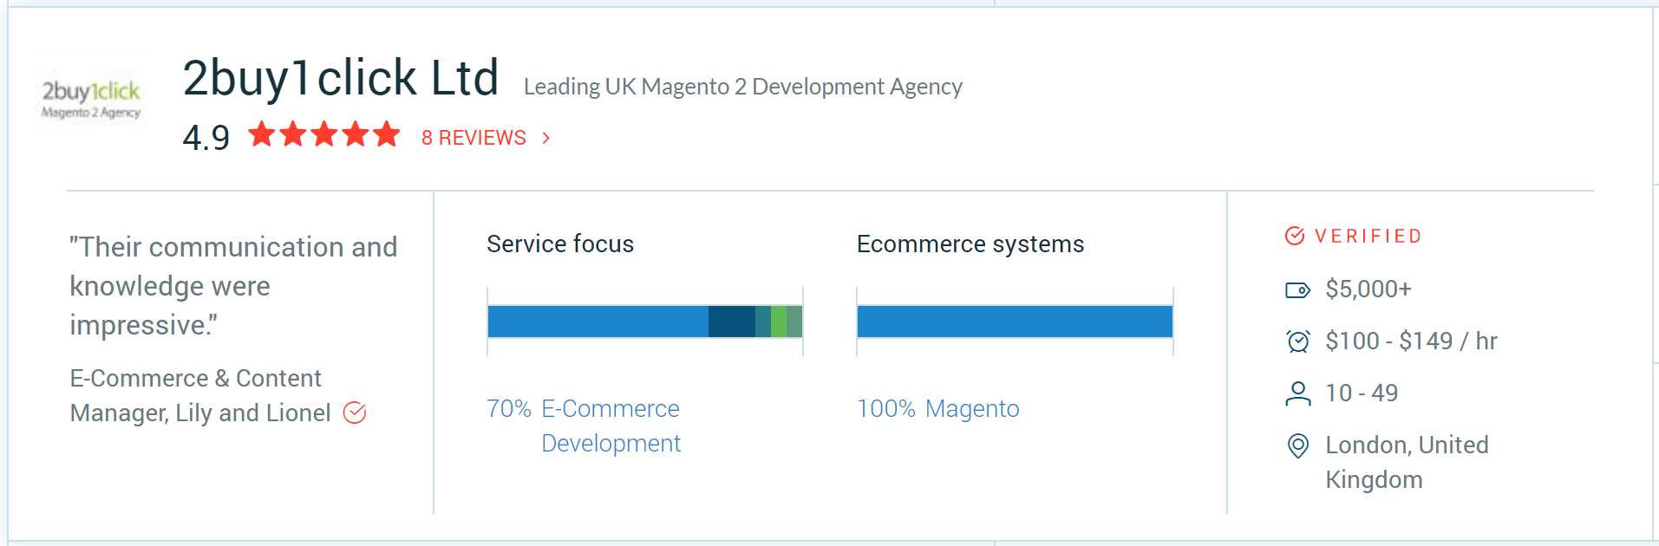Click the hourly rate clock icon

(1297, 341)
